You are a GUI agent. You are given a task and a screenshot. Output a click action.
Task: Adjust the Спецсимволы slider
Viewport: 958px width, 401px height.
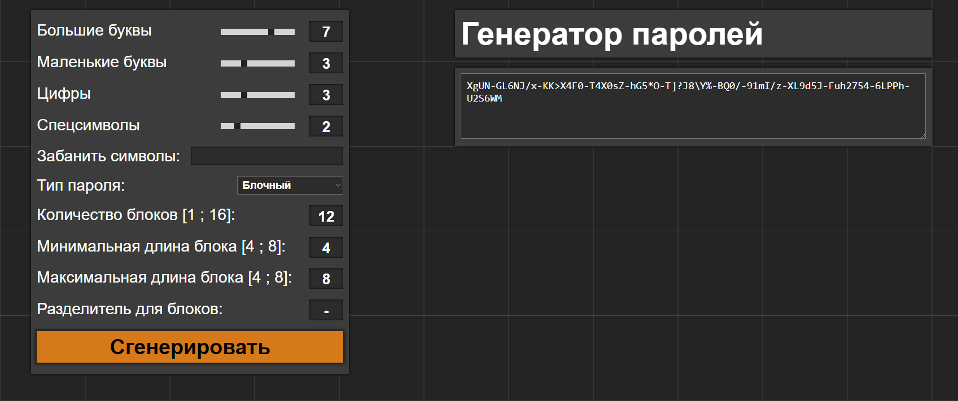257,126
